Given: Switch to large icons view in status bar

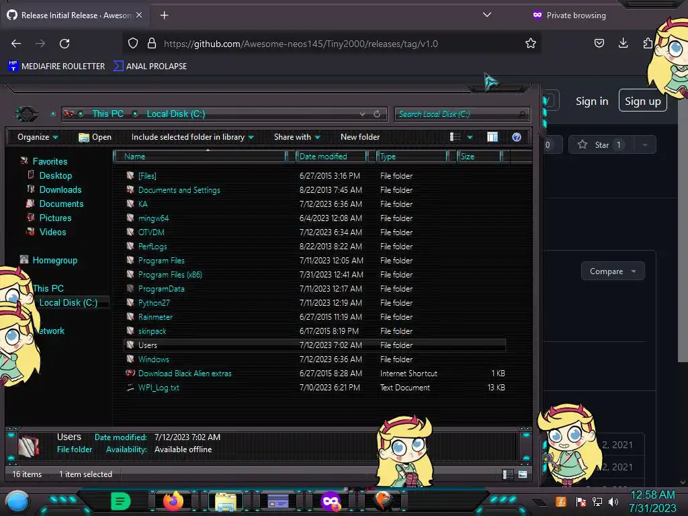Looking at the screenshot, I should (x=523, y=474).
